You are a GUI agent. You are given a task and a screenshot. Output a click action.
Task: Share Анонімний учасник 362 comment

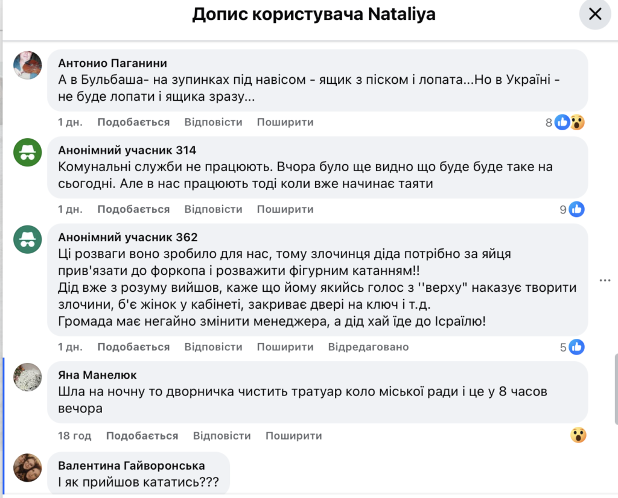point(285,347)
